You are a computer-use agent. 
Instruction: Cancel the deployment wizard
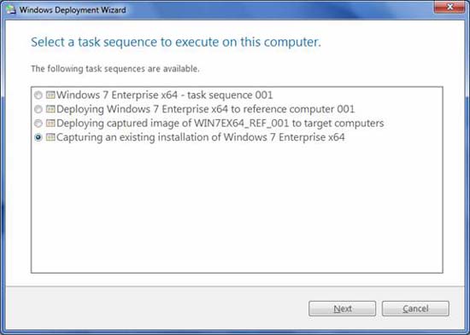pyautogui.click(x=415, y=309)
